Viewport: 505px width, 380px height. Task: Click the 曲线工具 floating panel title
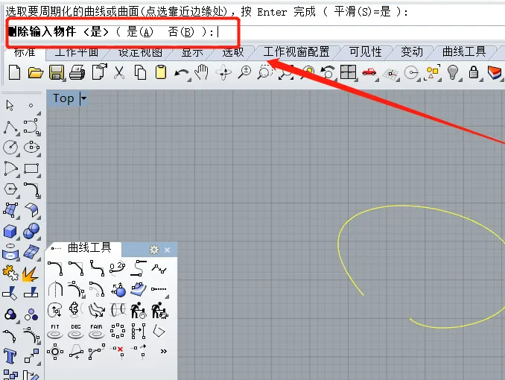[89, 247]
